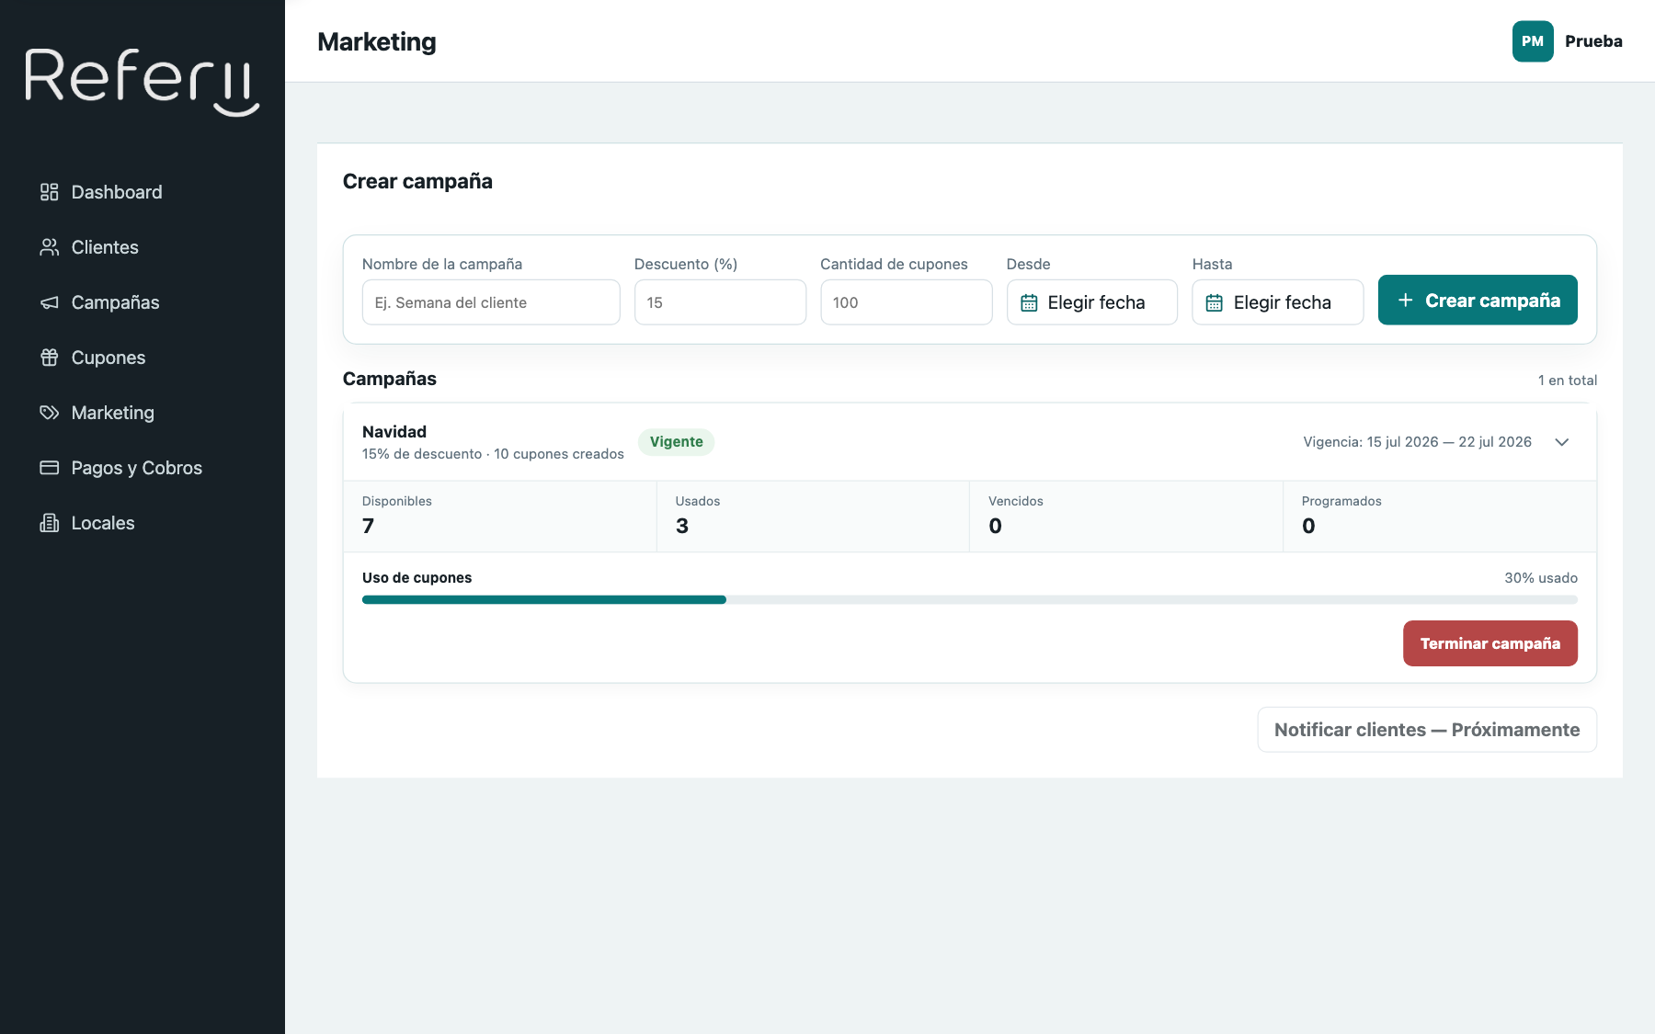Click the Uso de cupones progress bar
1655x1034 pixels.
(970, 600)
